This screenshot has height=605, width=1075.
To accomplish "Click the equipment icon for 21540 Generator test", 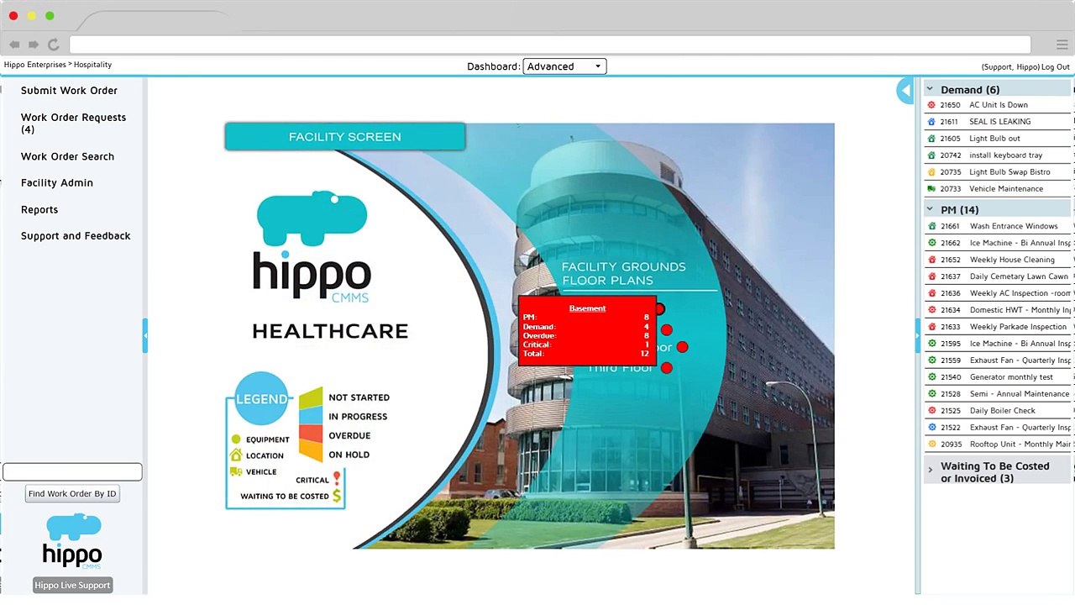I will point(931,377).
